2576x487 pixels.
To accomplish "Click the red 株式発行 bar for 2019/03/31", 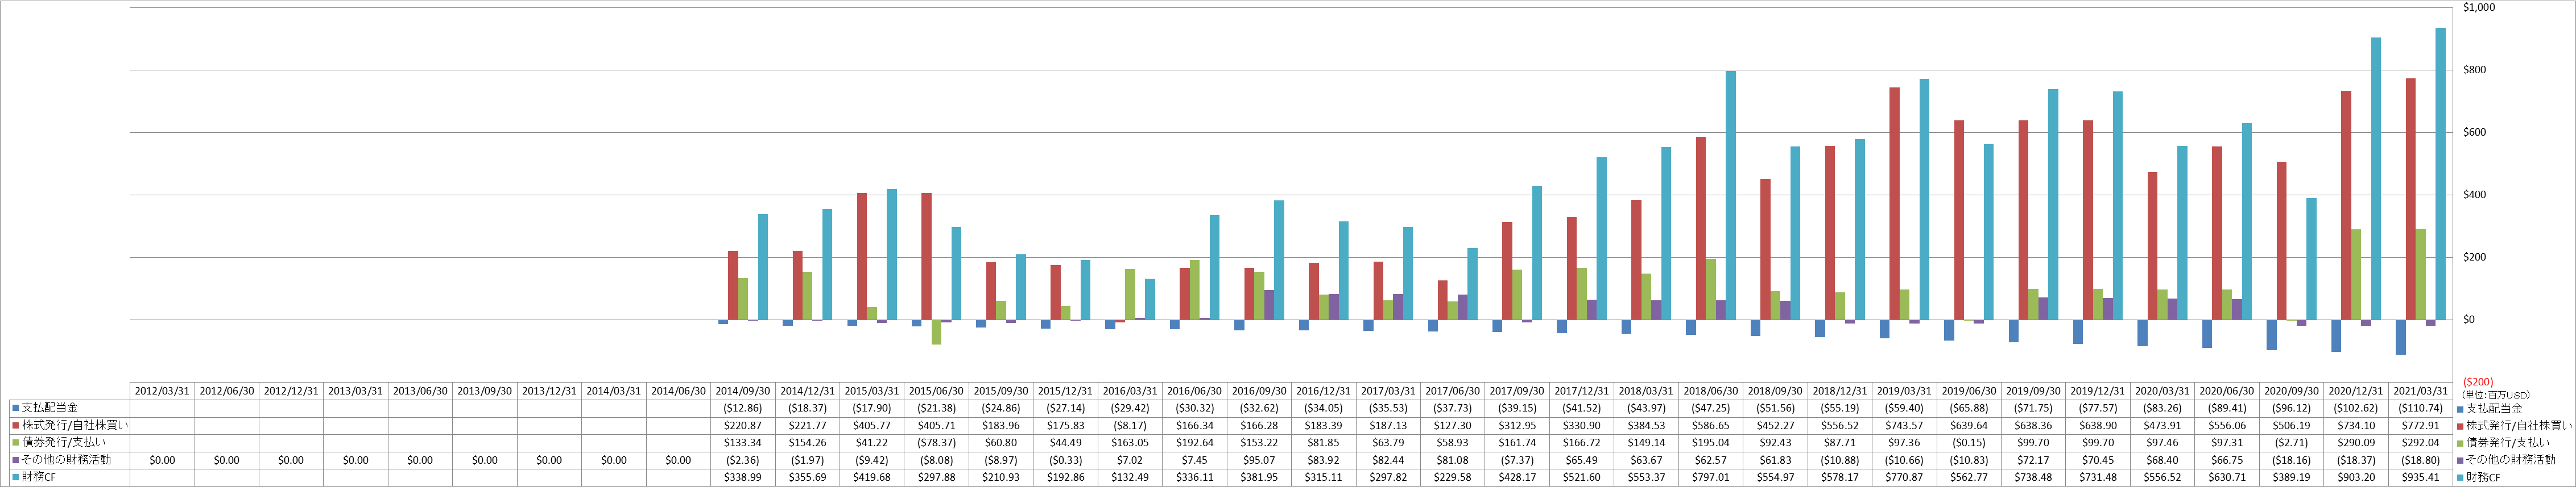I will (x=1895, y=204).
